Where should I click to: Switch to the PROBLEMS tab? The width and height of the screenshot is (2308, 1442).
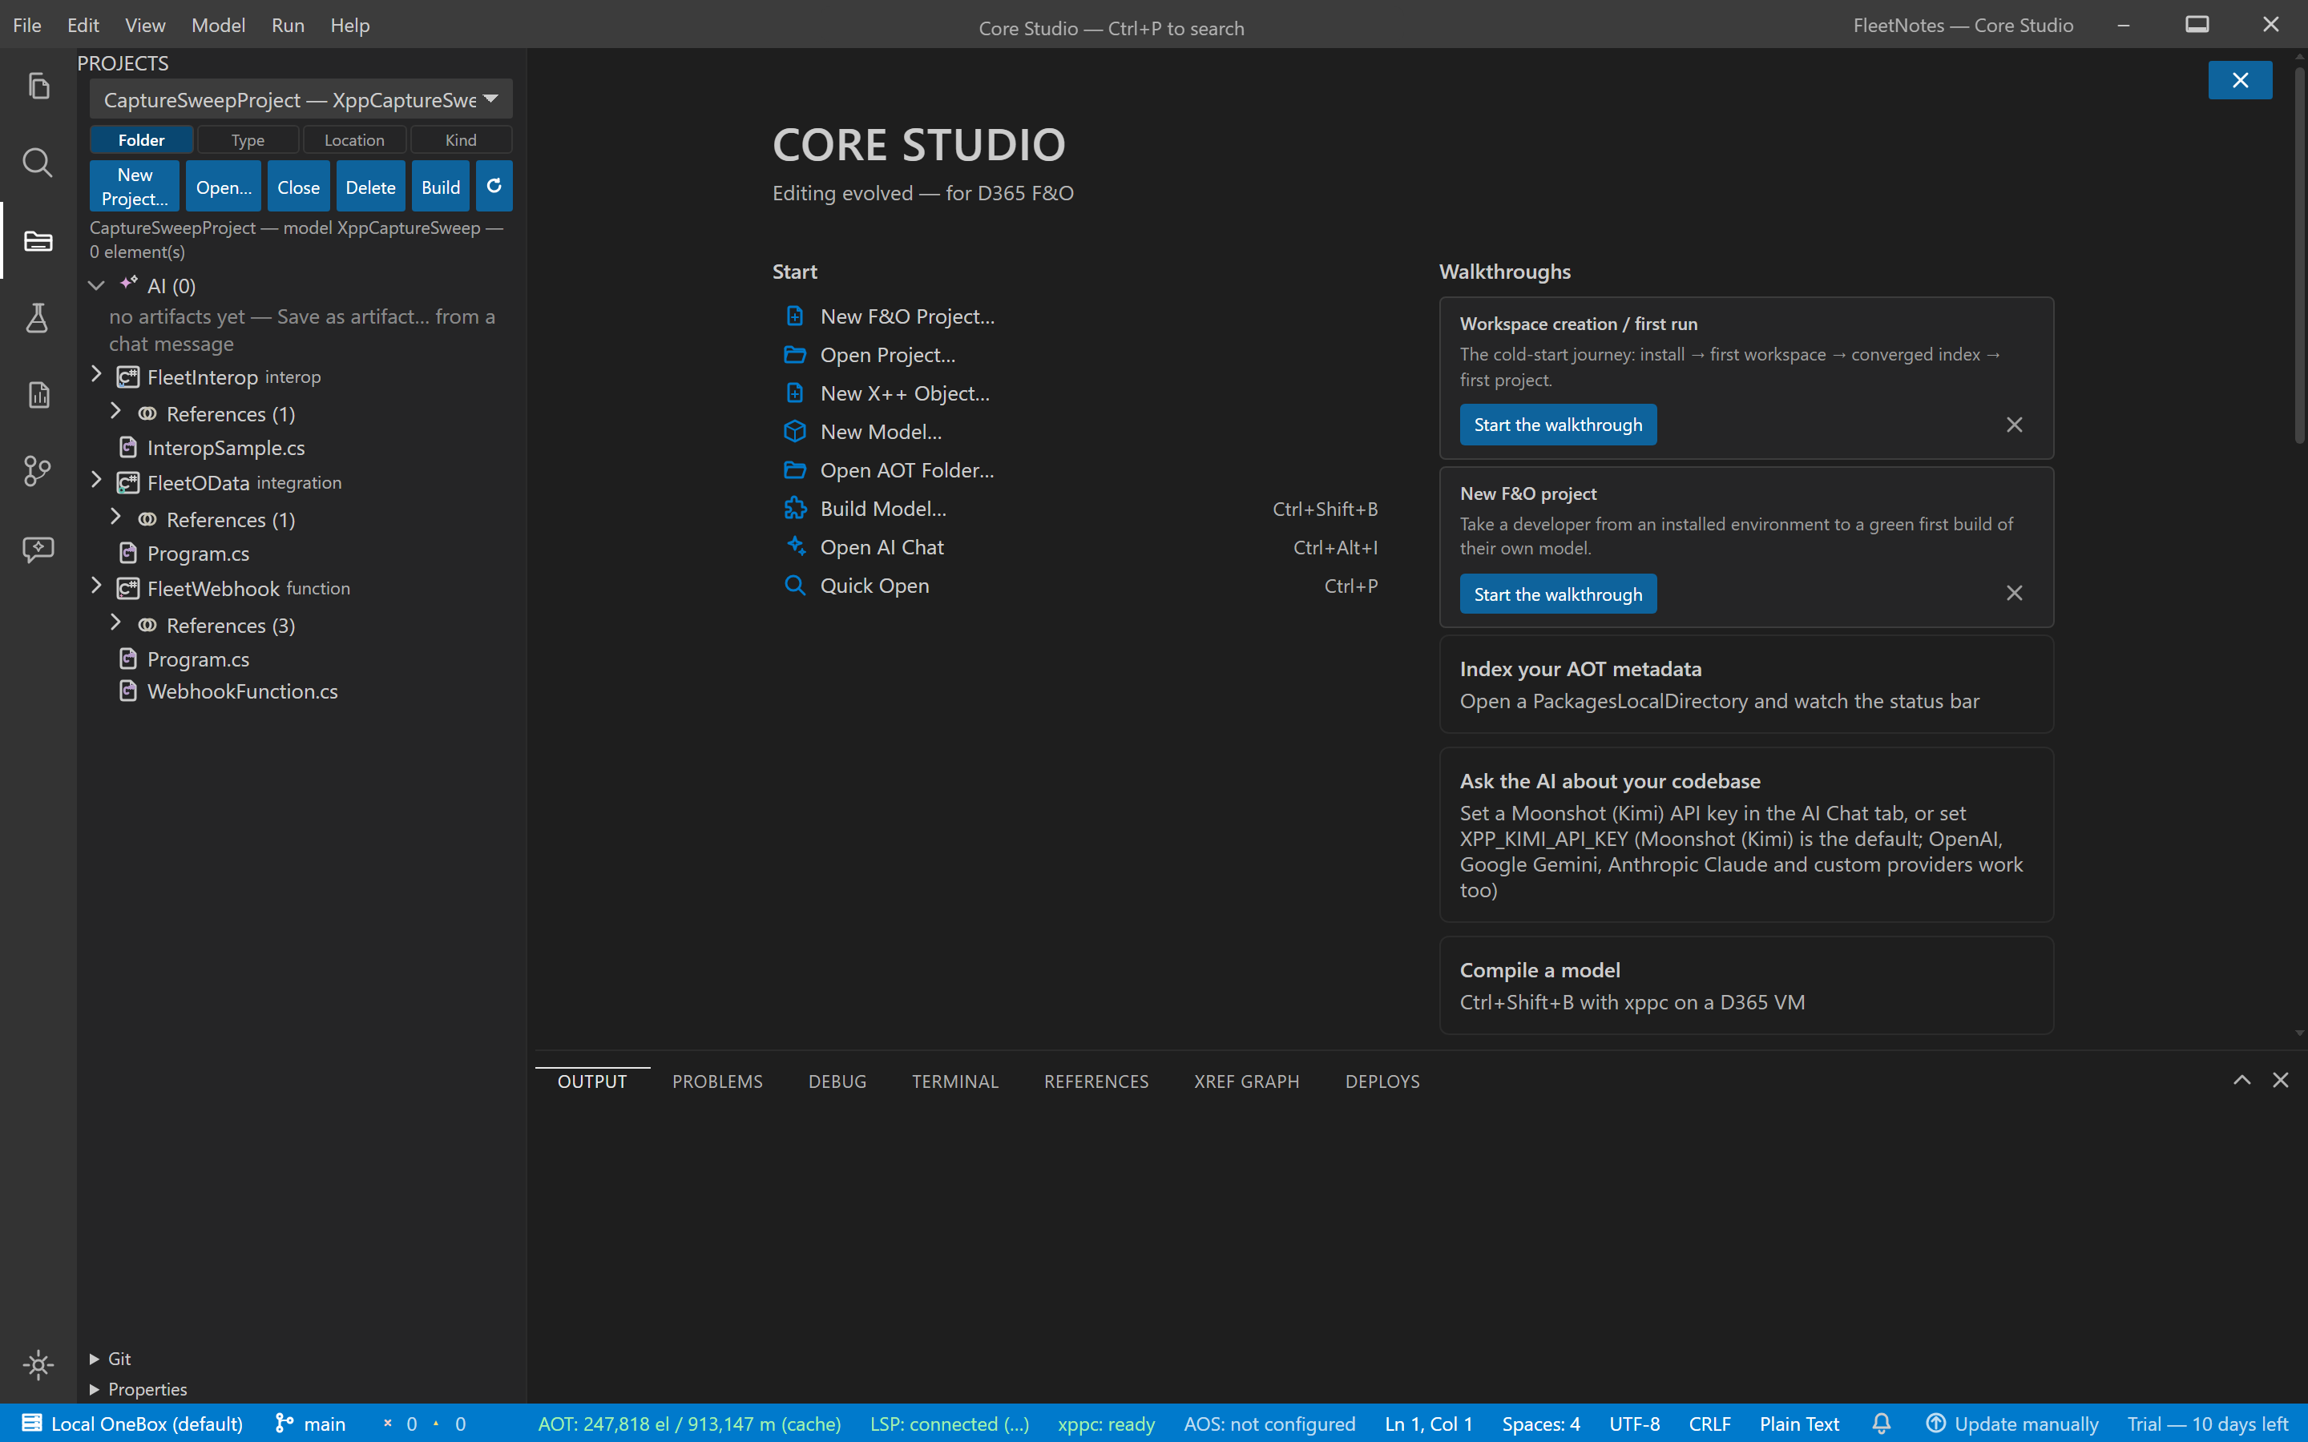click(x=717, y=1081)
